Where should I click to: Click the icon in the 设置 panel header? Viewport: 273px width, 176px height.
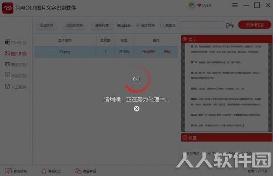coord(185,137)
